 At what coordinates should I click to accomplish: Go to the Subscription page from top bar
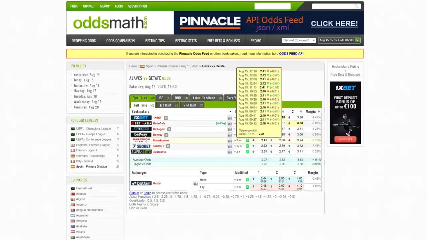pos(137,6)
